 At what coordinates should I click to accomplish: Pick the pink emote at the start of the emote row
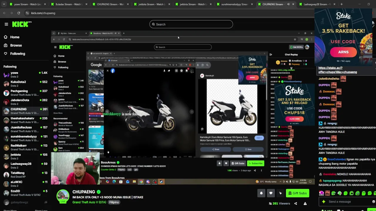pos(321,193)
